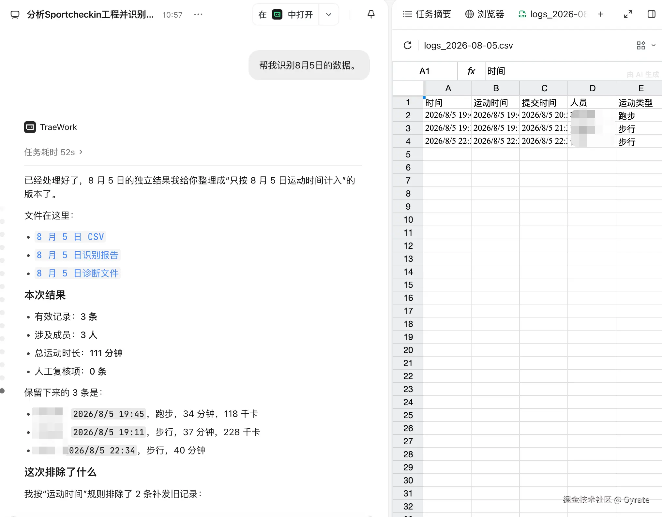Viewport: 662px width, 517px height.
Task: Select column A header
Action: [x=448, y=88]
